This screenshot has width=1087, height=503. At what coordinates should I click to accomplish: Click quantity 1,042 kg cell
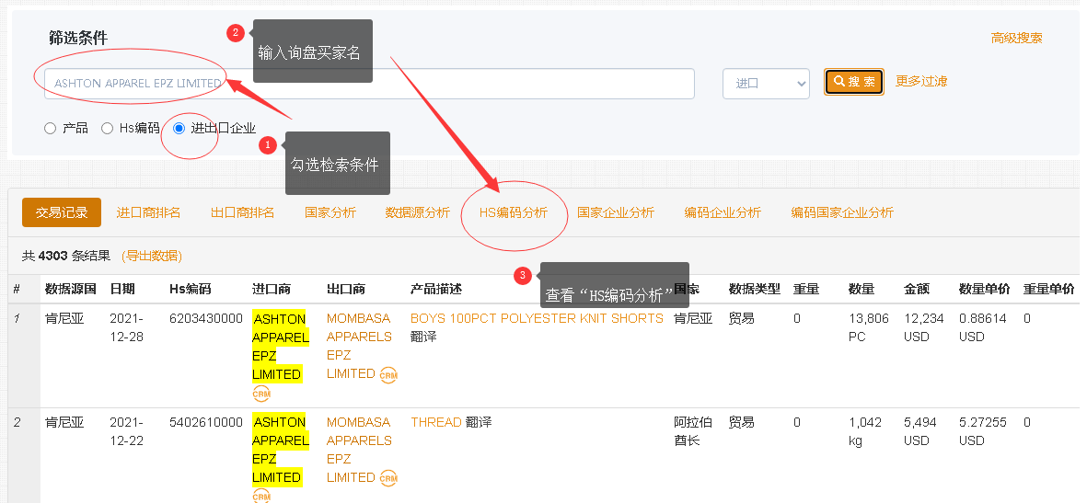865,431
